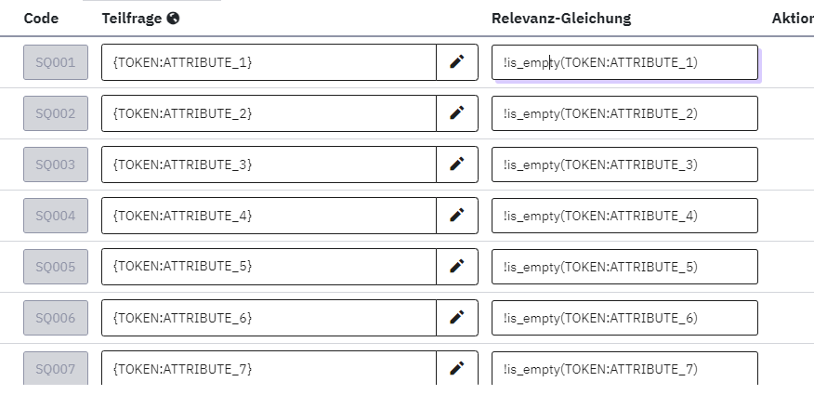The height and width of the screenshot is (395, 814).
Task: Click the pencil edit icon for SQ006
Action: click(x=456, y=318)
